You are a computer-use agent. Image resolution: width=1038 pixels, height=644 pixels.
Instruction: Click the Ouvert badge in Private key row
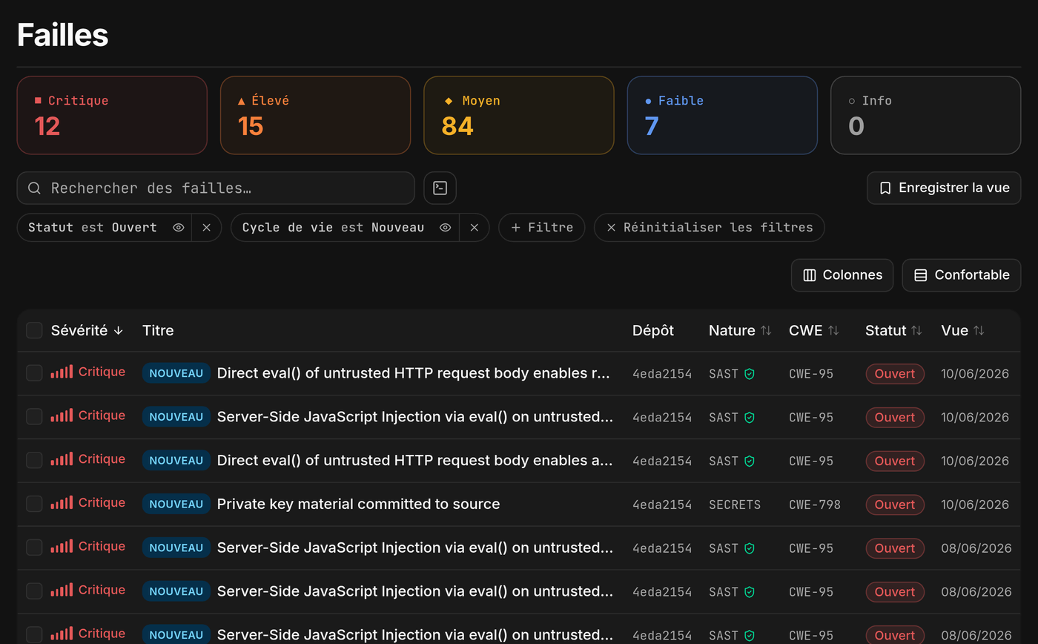point(895,505)
